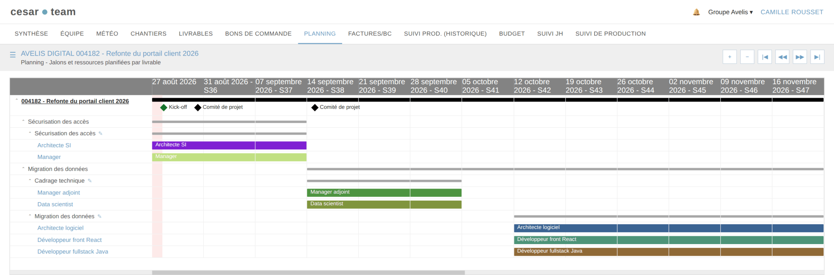Click the light green Manager bar
This screenshot has height=275, width=834.
(x=229, y=157)
